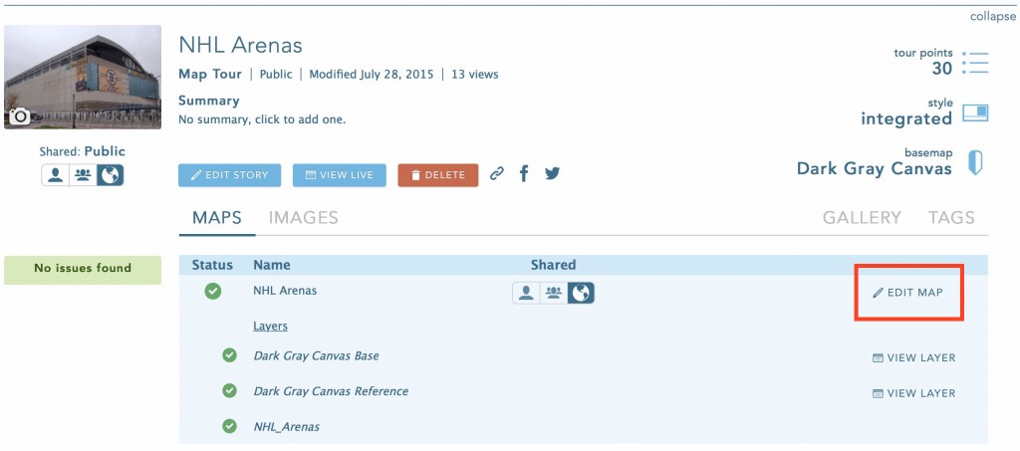
Task: Click the EDIT STORY button
Action: [230, 175]
